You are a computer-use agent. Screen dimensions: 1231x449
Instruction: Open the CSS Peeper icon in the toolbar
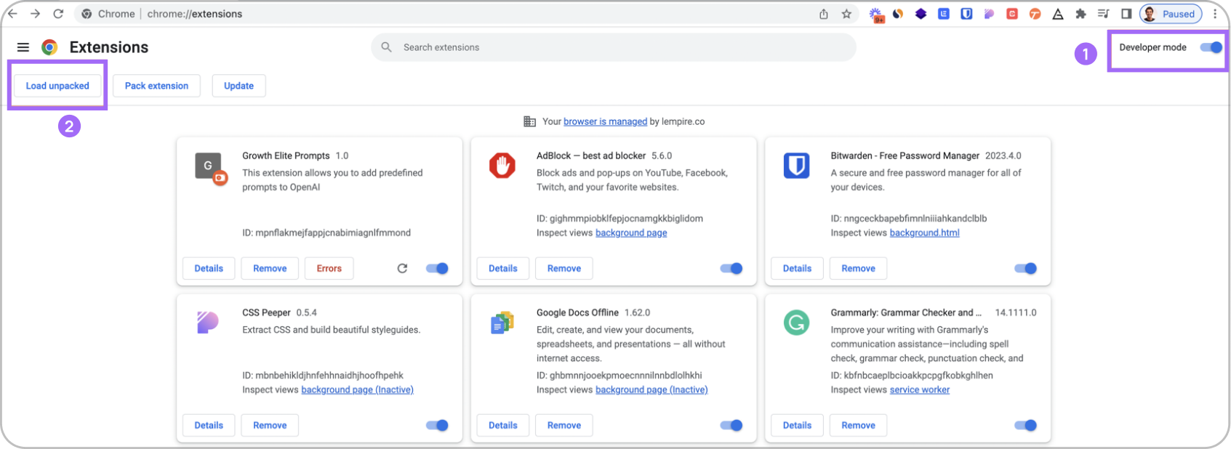pos(989,14)
